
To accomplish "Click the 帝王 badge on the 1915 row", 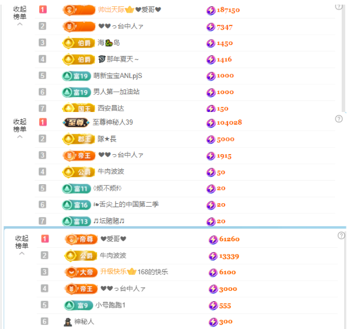I will [x=79, y=155].
